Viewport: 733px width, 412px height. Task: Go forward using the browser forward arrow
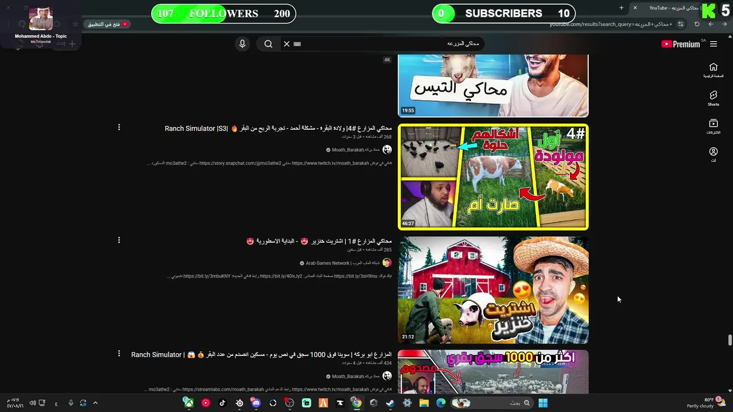pyautogui.click(x=711, y=24)
